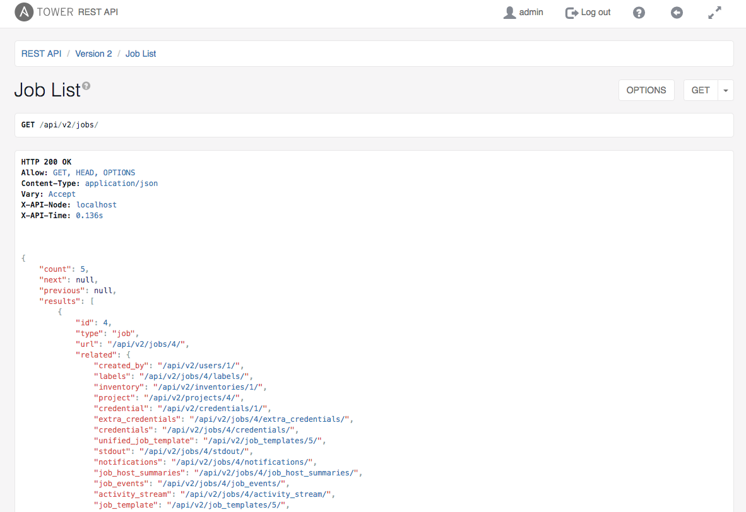Open the /api/v2/jobs/4/ url link
Image resolution: width=746 pixels, height=512 pixels.
[x=148, y=344]
